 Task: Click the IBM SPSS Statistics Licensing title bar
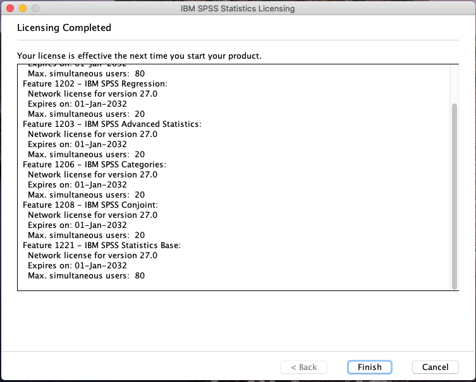point(238,9)
